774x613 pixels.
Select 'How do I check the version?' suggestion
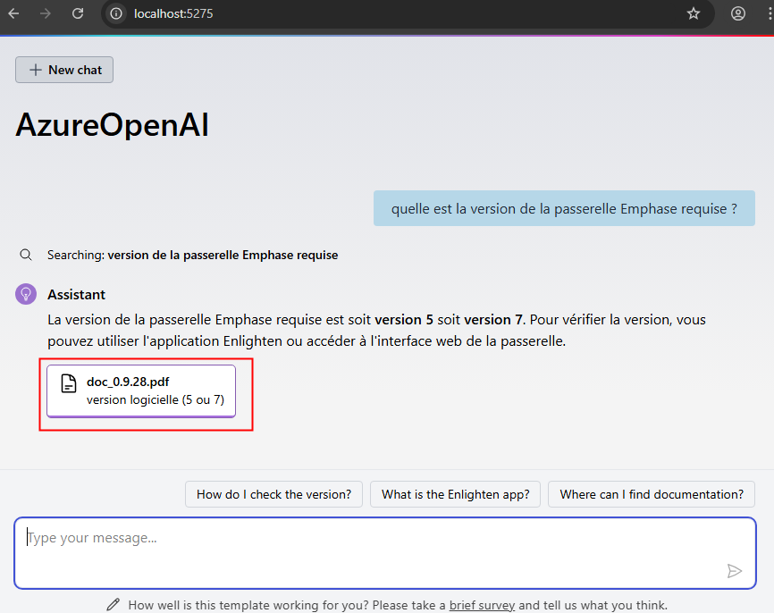tap(274, 494)
